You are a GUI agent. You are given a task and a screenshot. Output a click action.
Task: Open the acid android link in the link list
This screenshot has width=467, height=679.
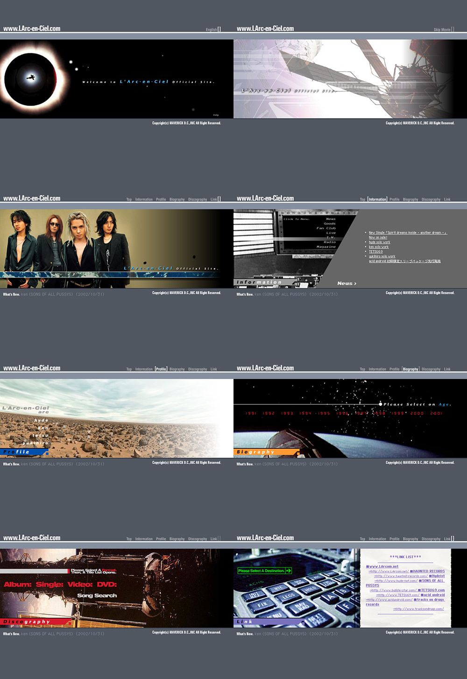click(432, 595)
